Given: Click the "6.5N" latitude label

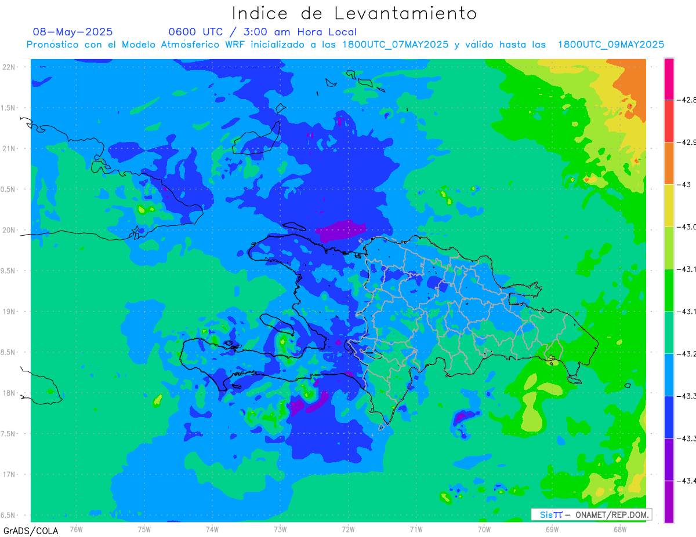Looking at the screenshot, I should (8, 515).
